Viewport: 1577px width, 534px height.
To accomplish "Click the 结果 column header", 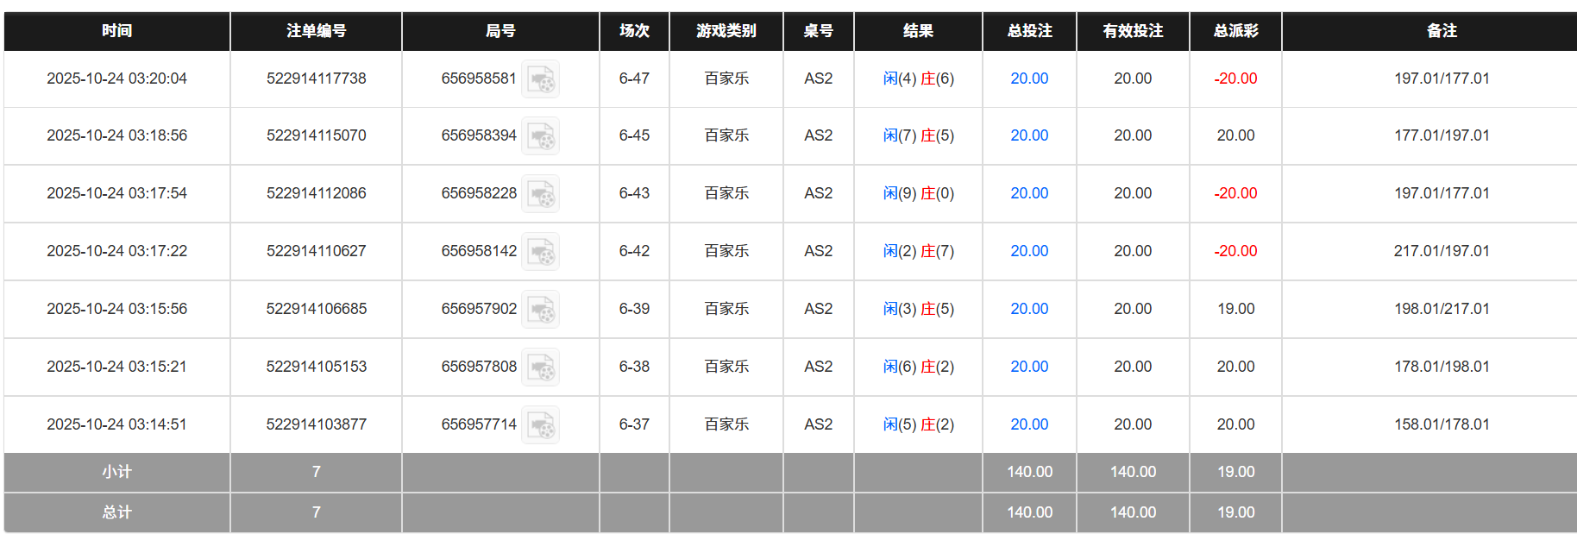I will tap(917, 31).
